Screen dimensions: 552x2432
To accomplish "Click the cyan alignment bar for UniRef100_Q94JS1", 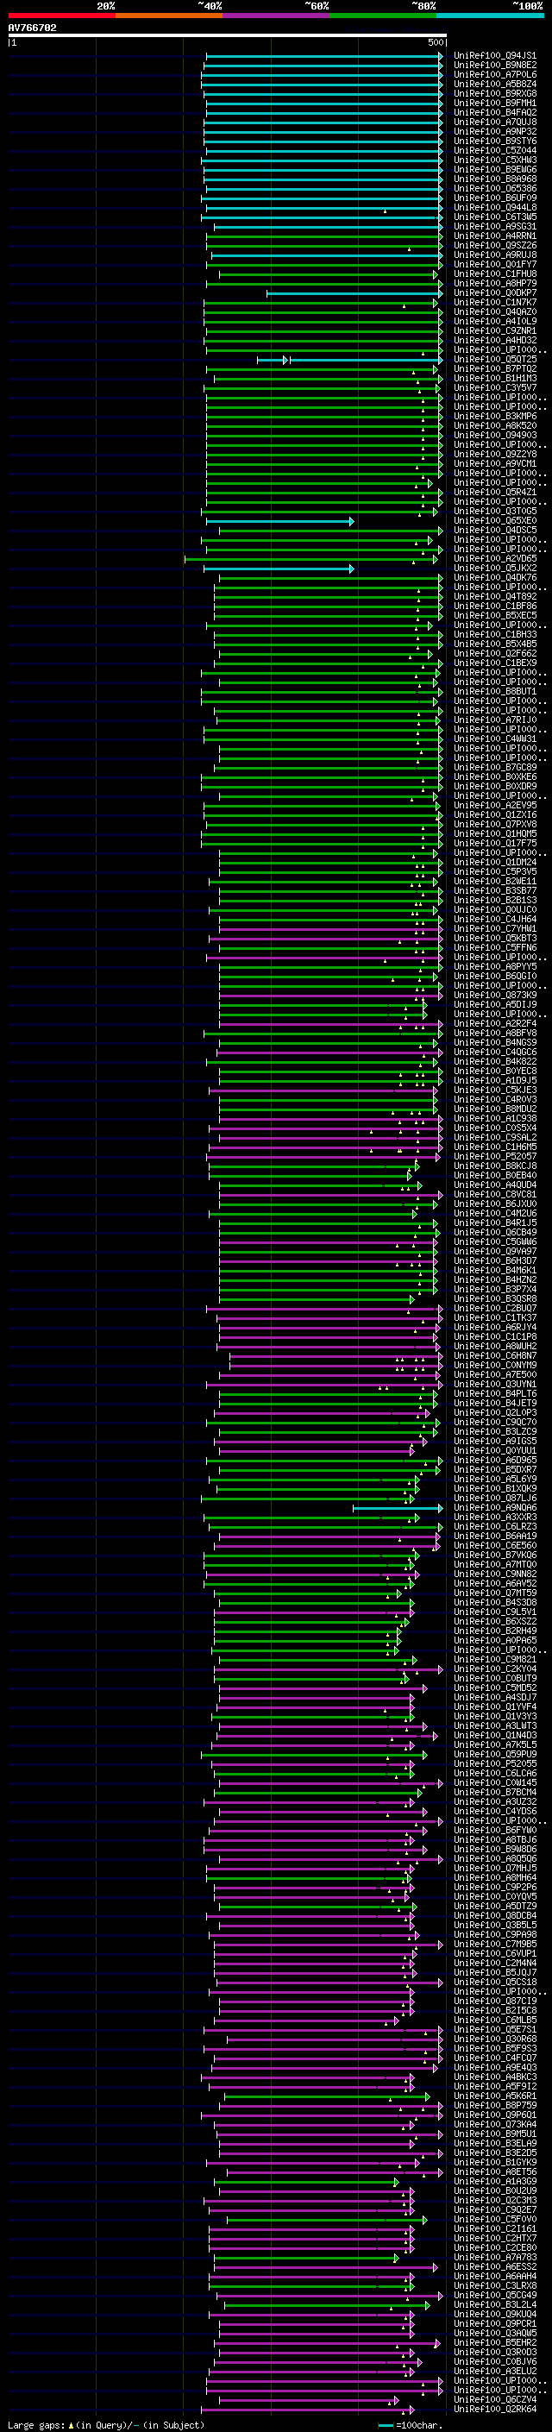I will point(323,56).
